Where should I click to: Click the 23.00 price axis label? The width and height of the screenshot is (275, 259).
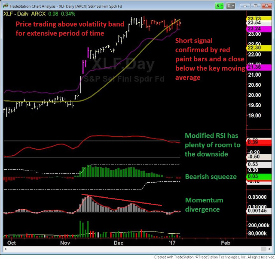tap(254, 34)
